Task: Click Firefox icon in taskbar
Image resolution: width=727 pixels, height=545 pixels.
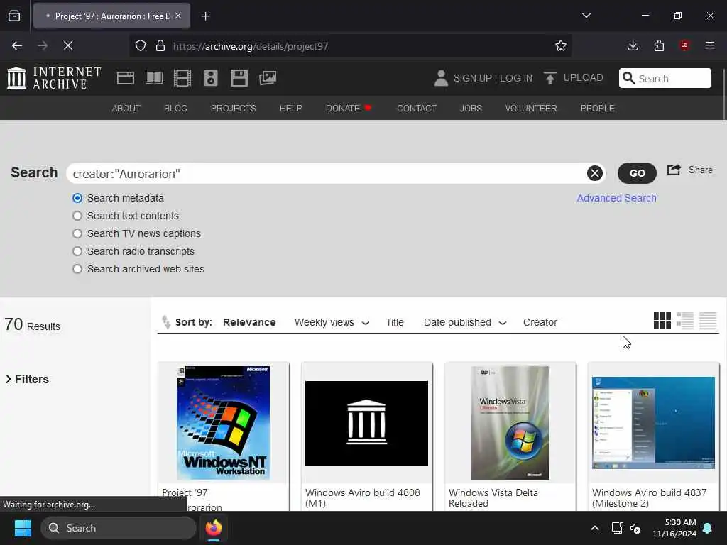Action: tap(214, 528)
